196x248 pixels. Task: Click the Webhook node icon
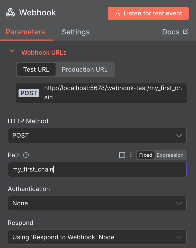[10, 12]
